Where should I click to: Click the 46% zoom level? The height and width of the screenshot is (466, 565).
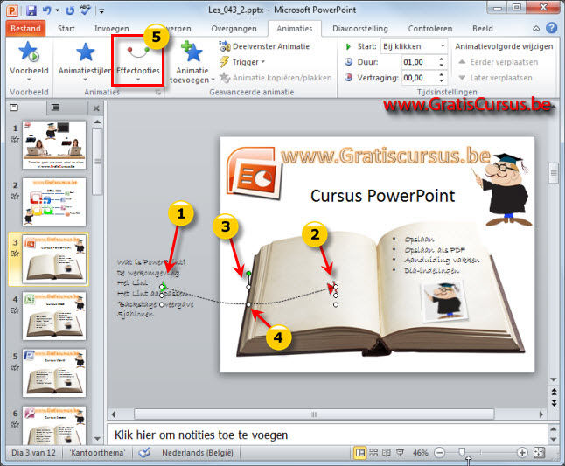click(420, 453)
